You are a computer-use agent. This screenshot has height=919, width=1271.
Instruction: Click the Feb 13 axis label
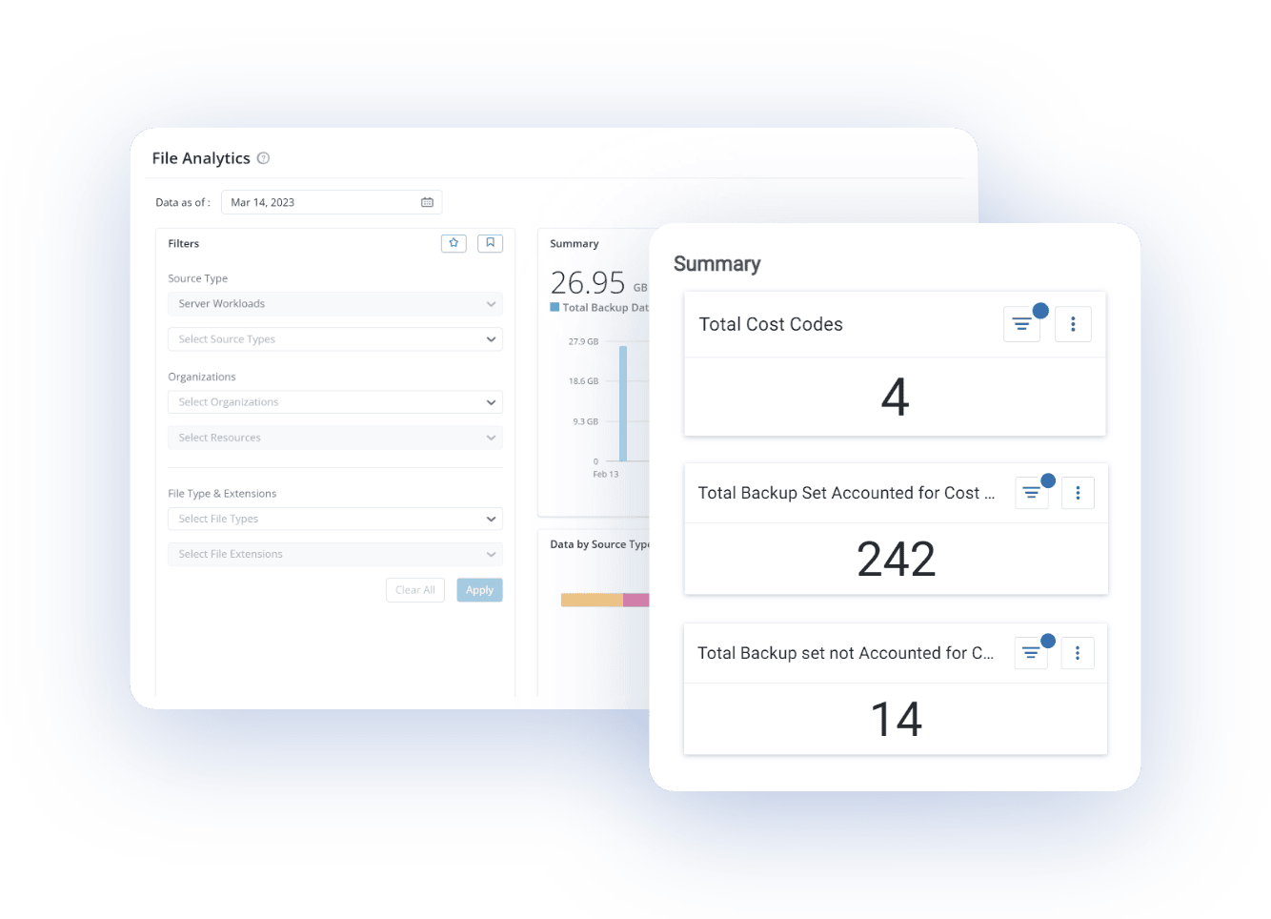[x=605, y=474]
